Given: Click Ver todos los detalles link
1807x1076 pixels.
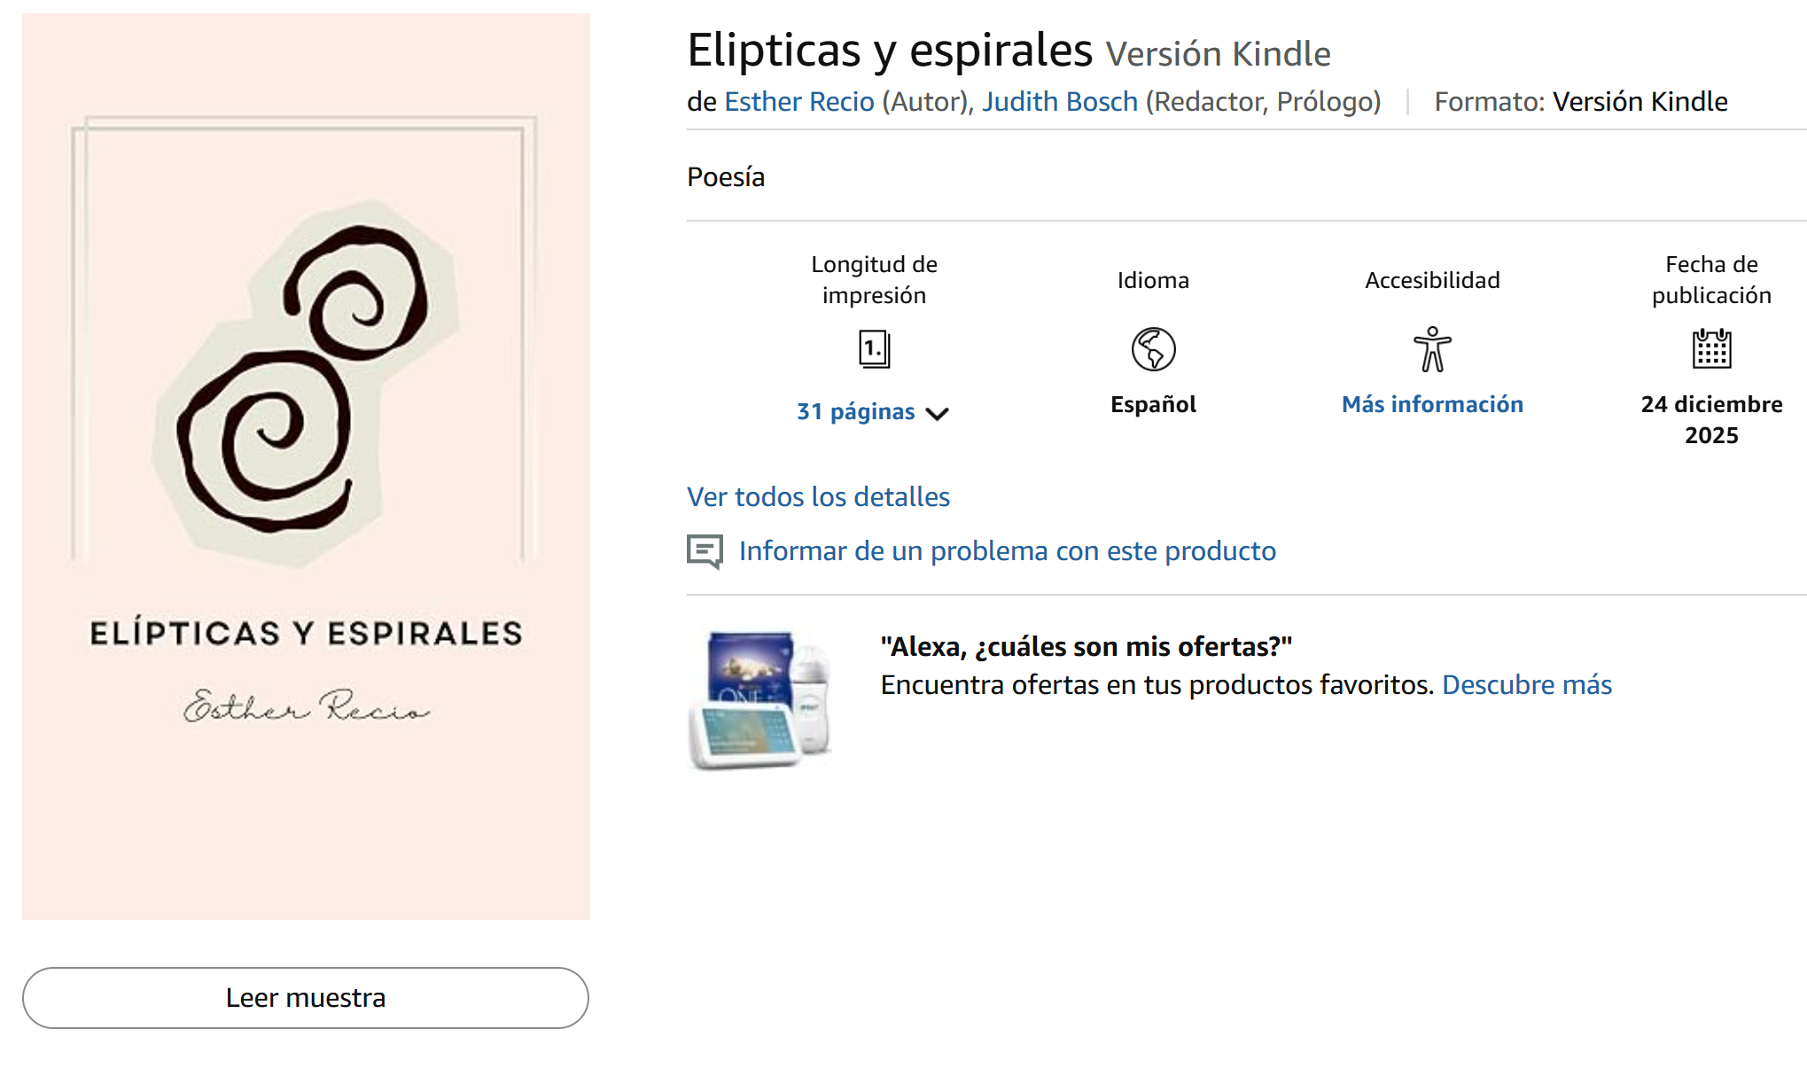Looking at the screenshot, I should pos(818,496).
